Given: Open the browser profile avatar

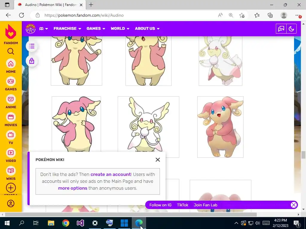Looking at the screenshot, I should [284, 15].
